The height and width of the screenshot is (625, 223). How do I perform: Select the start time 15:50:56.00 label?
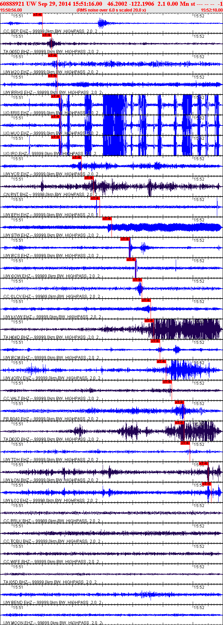pos(11,10)
